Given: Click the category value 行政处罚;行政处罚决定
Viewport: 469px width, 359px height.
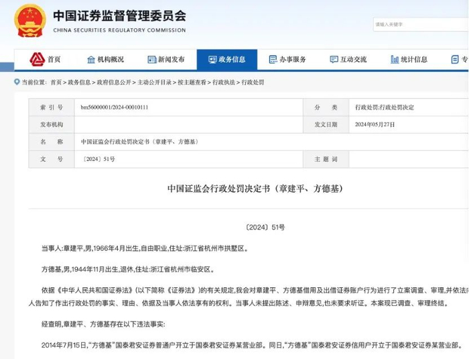Looking at the screenshot, I should (385, 107).
